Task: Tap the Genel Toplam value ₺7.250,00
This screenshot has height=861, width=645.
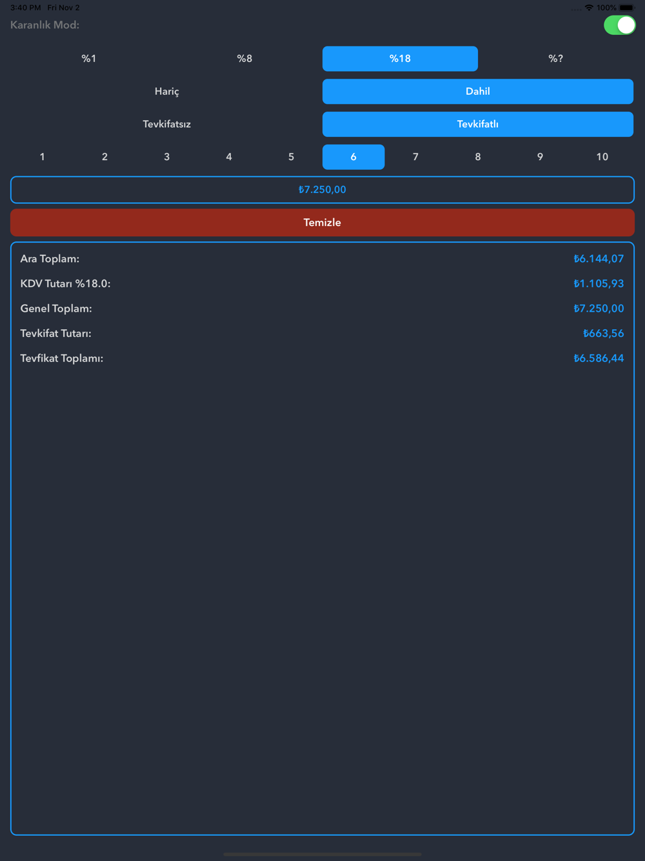Action: [x=599, y=309]
